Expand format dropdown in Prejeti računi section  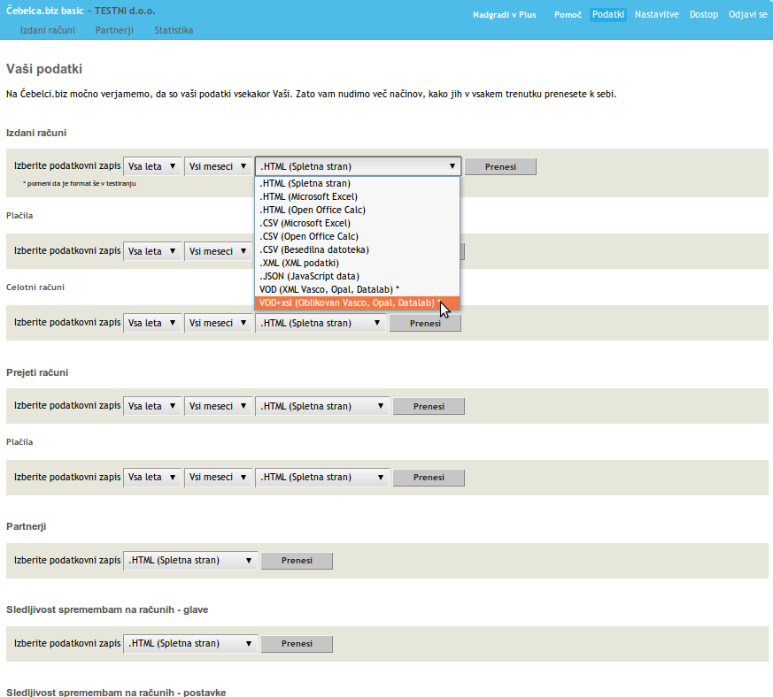coord(322,406)
